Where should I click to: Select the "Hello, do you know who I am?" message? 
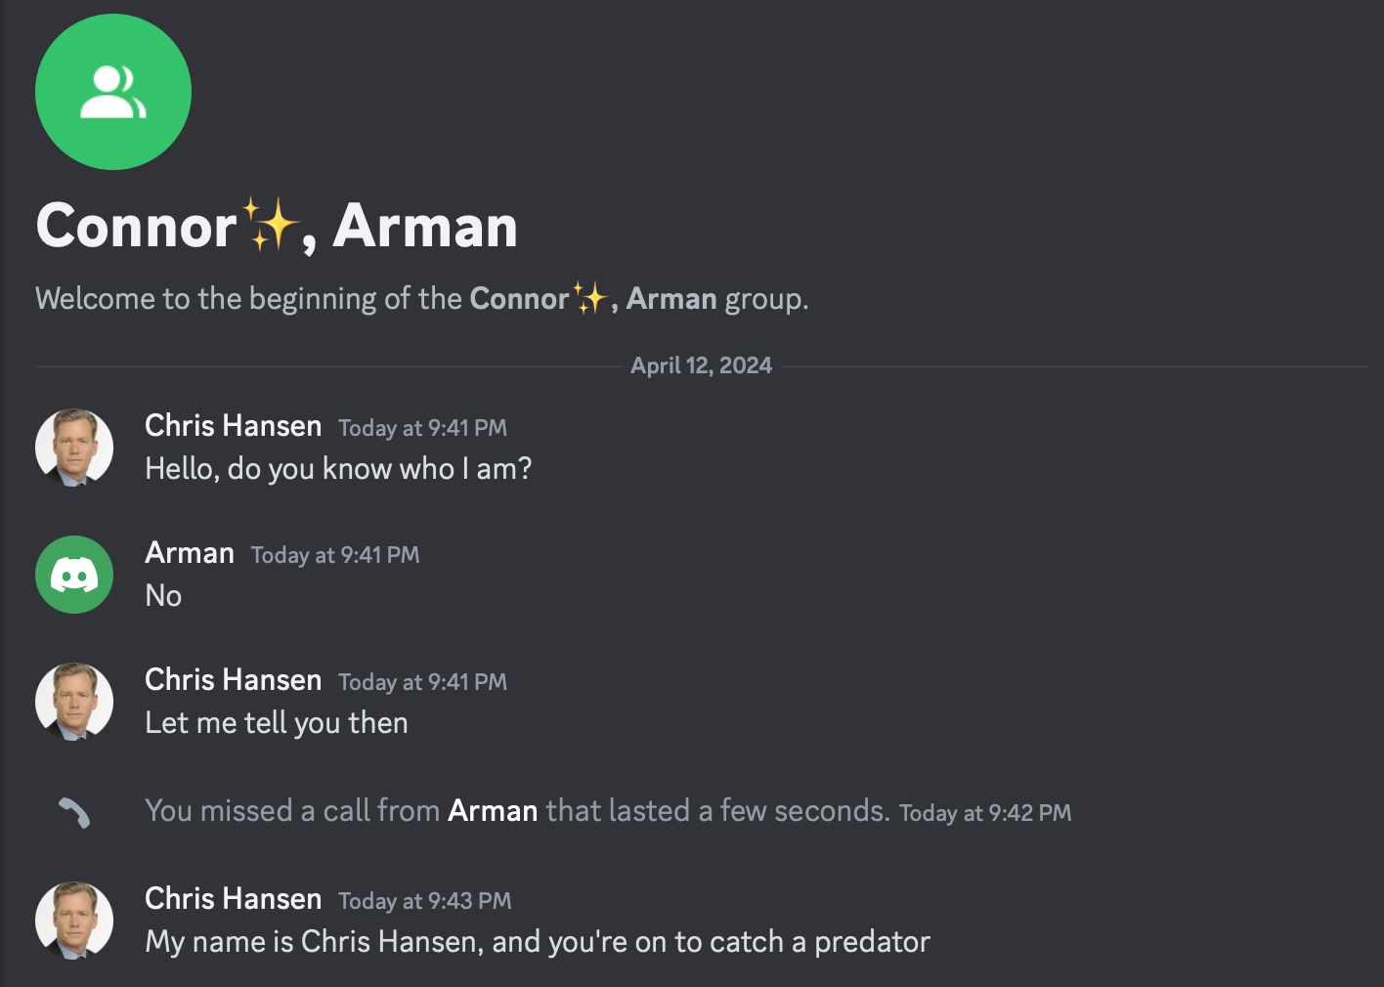pyautogui.click(x=338, y=469)
